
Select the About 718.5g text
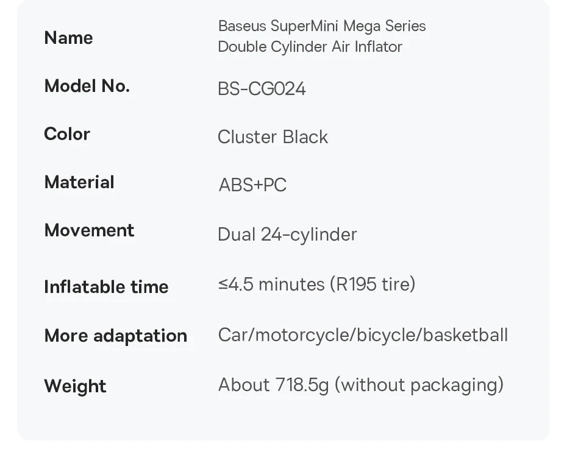[273, 385]
